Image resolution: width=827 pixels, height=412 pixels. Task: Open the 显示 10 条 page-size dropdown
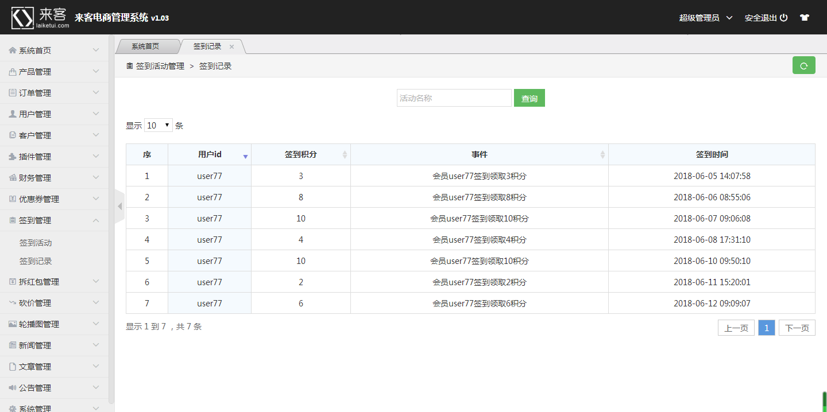click(x=159, y=125)
